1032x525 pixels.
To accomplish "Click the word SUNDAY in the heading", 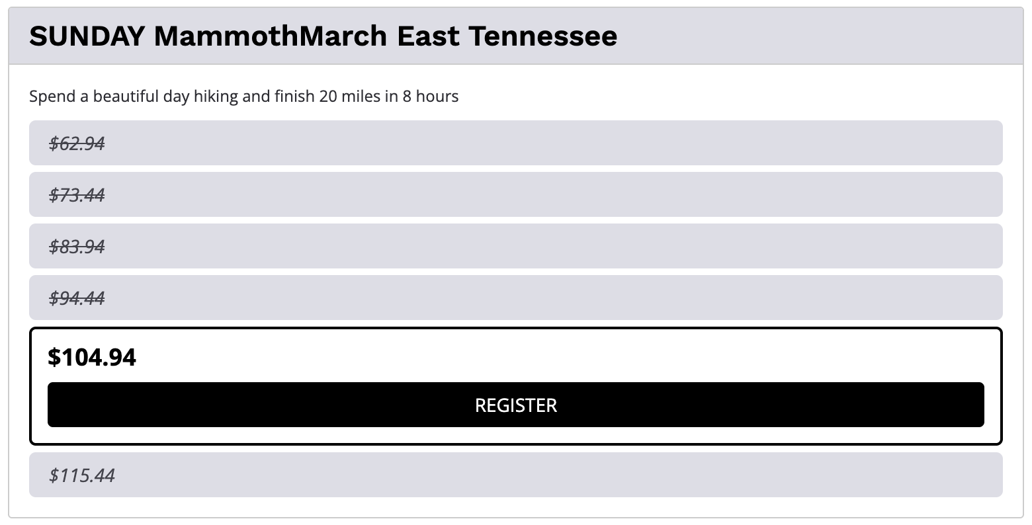I will (x=87, y=36).
